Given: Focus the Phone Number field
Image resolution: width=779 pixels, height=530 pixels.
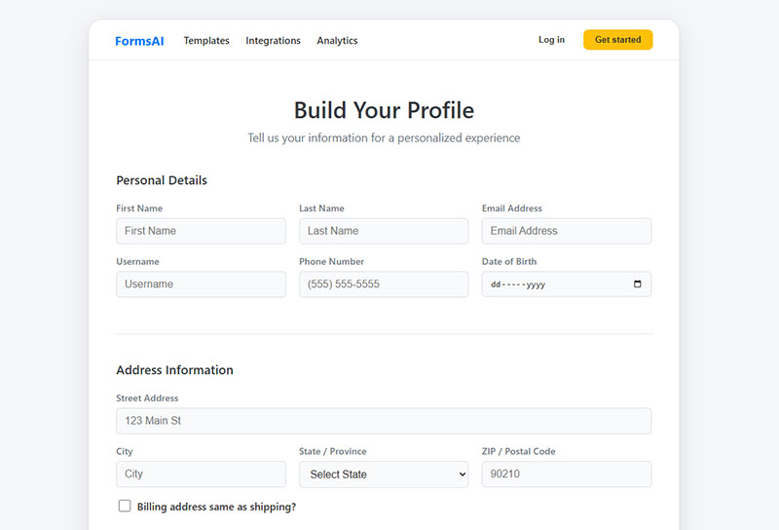Looking at the screenshot, I should [384, 284].
